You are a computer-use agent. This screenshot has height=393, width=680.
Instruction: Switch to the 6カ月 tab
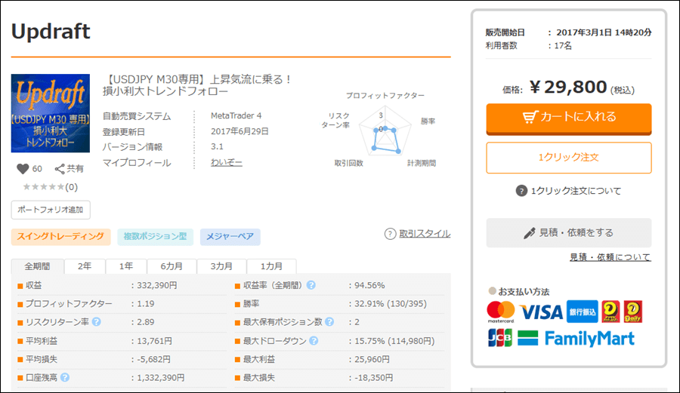tap(172, 266)
